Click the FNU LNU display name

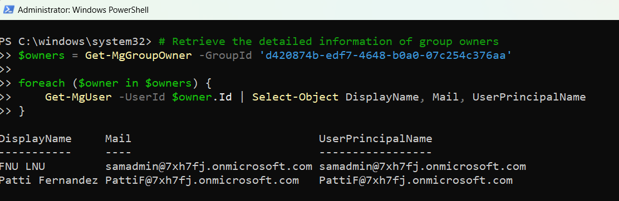click(x=25, y=167)
